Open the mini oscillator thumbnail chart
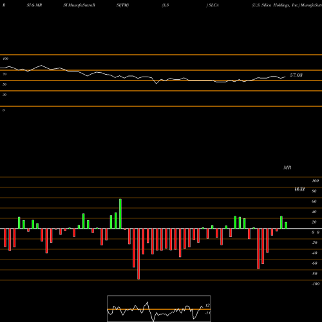Image resolution: width=322 pixels, height=322 pixels. click(159, 308)
